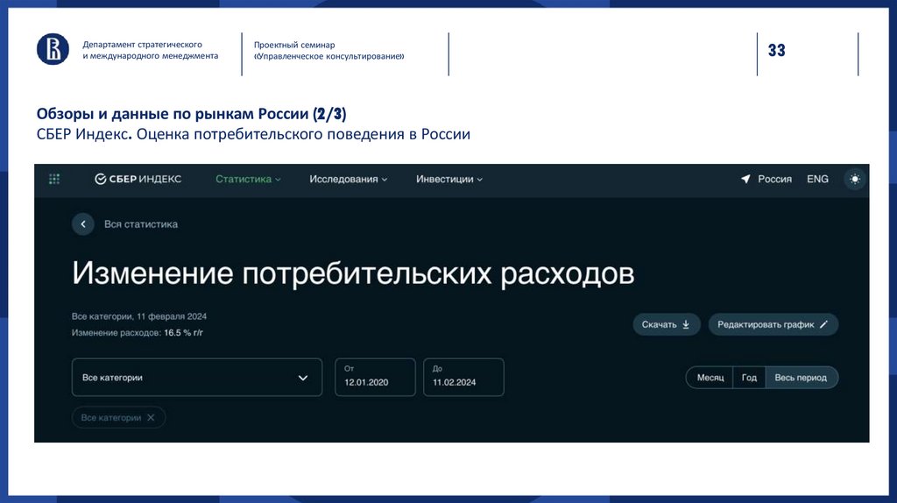Open the apps grid icon
897x503 pixels.
54,179
